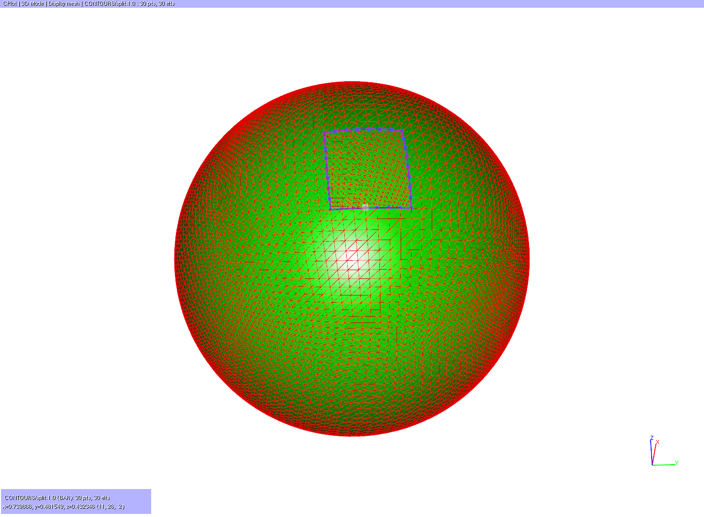
Task: Select the blue Z axis arrow
Action: [x=652, y=451]
